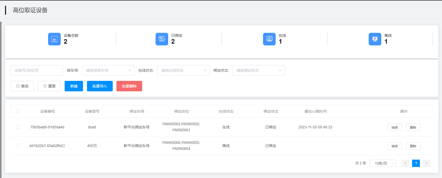442x178 pixels.
Task: Check the row for device 70b3bad8-91d5da4d
Action: [18, 127]
